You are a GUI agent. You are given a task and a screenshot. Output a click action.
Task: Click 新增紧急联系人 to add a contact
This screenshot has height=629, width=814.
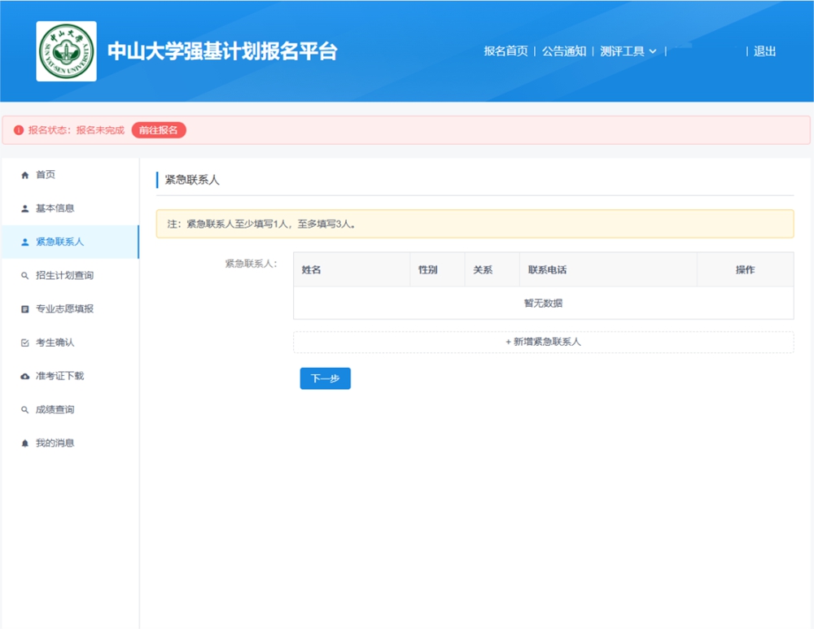(543, 342)
